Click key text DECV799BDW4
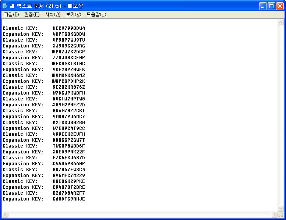This screenshot has height=220, width=286. [x=69, y=28]
